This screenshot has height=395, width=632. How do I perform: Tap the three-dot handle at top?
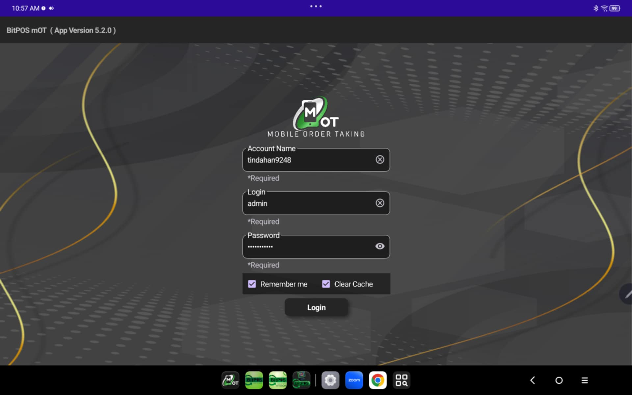point(316,6)
